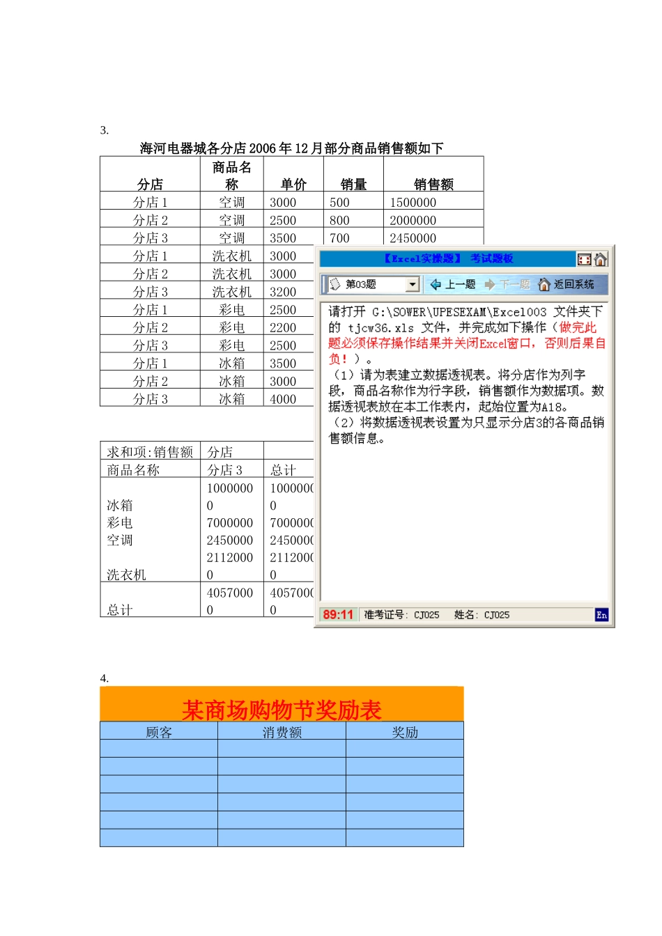
Task: Click the disabled 下一题 next button
Action: 507,284
